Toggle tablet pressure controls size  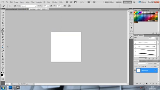pyautogui.click(x=69, y=6)
